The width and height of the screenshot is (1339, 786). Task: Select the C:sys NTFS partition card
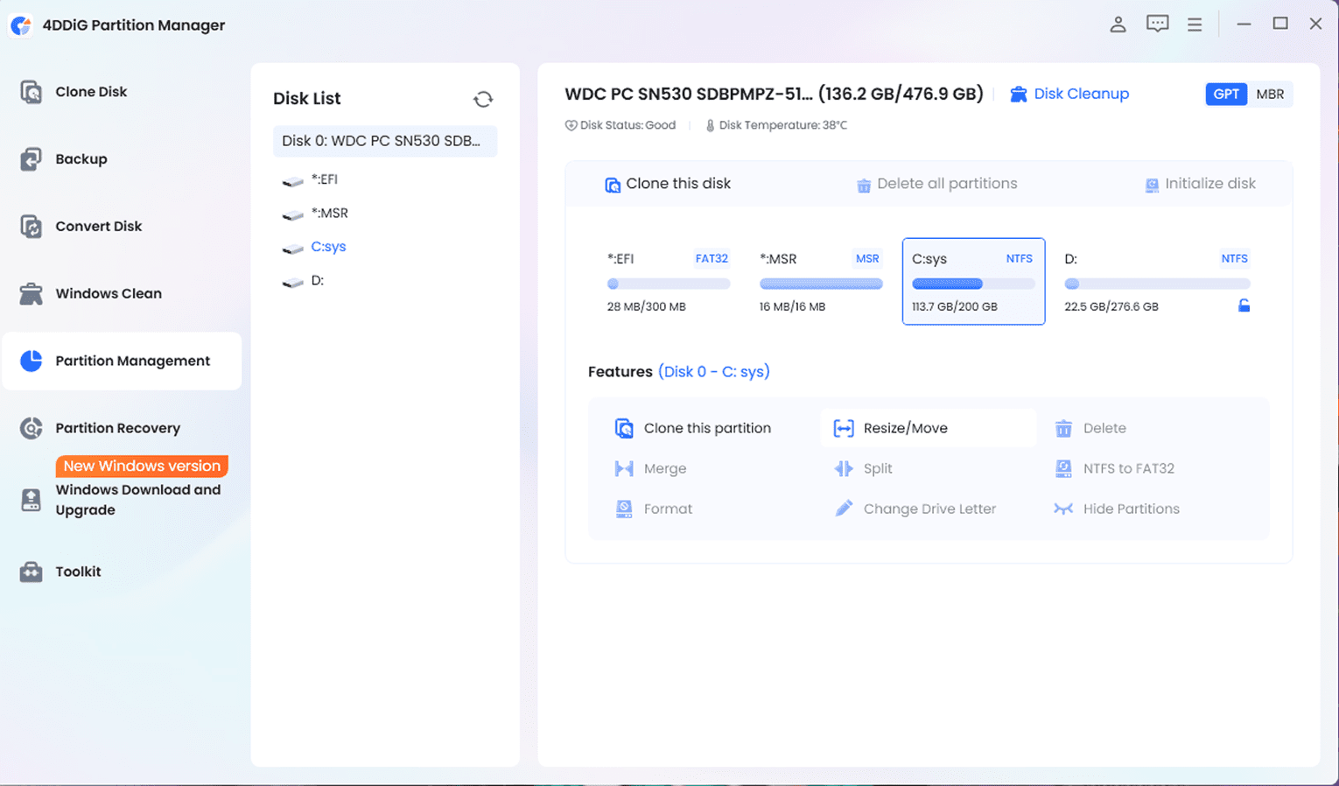click(973, 282)
